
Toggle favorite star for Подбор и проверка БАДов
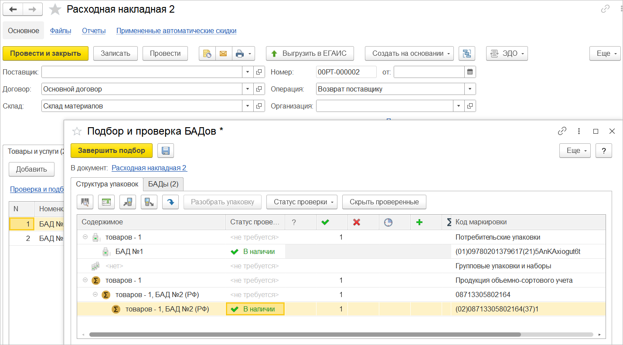click(x=77, y=131)
